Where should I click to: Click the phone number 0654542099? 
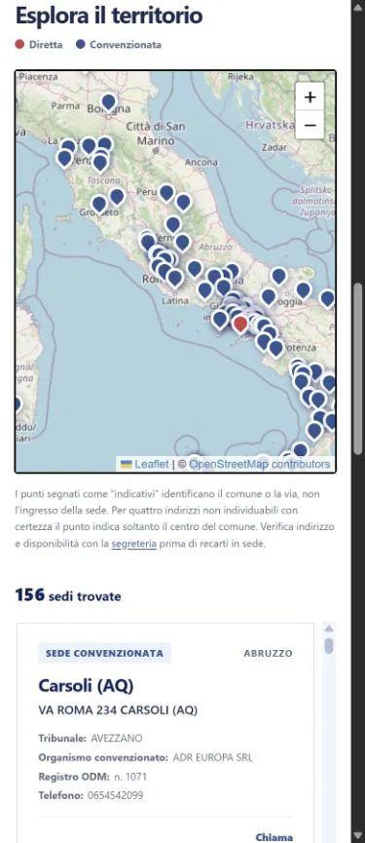tap(116, 795)
